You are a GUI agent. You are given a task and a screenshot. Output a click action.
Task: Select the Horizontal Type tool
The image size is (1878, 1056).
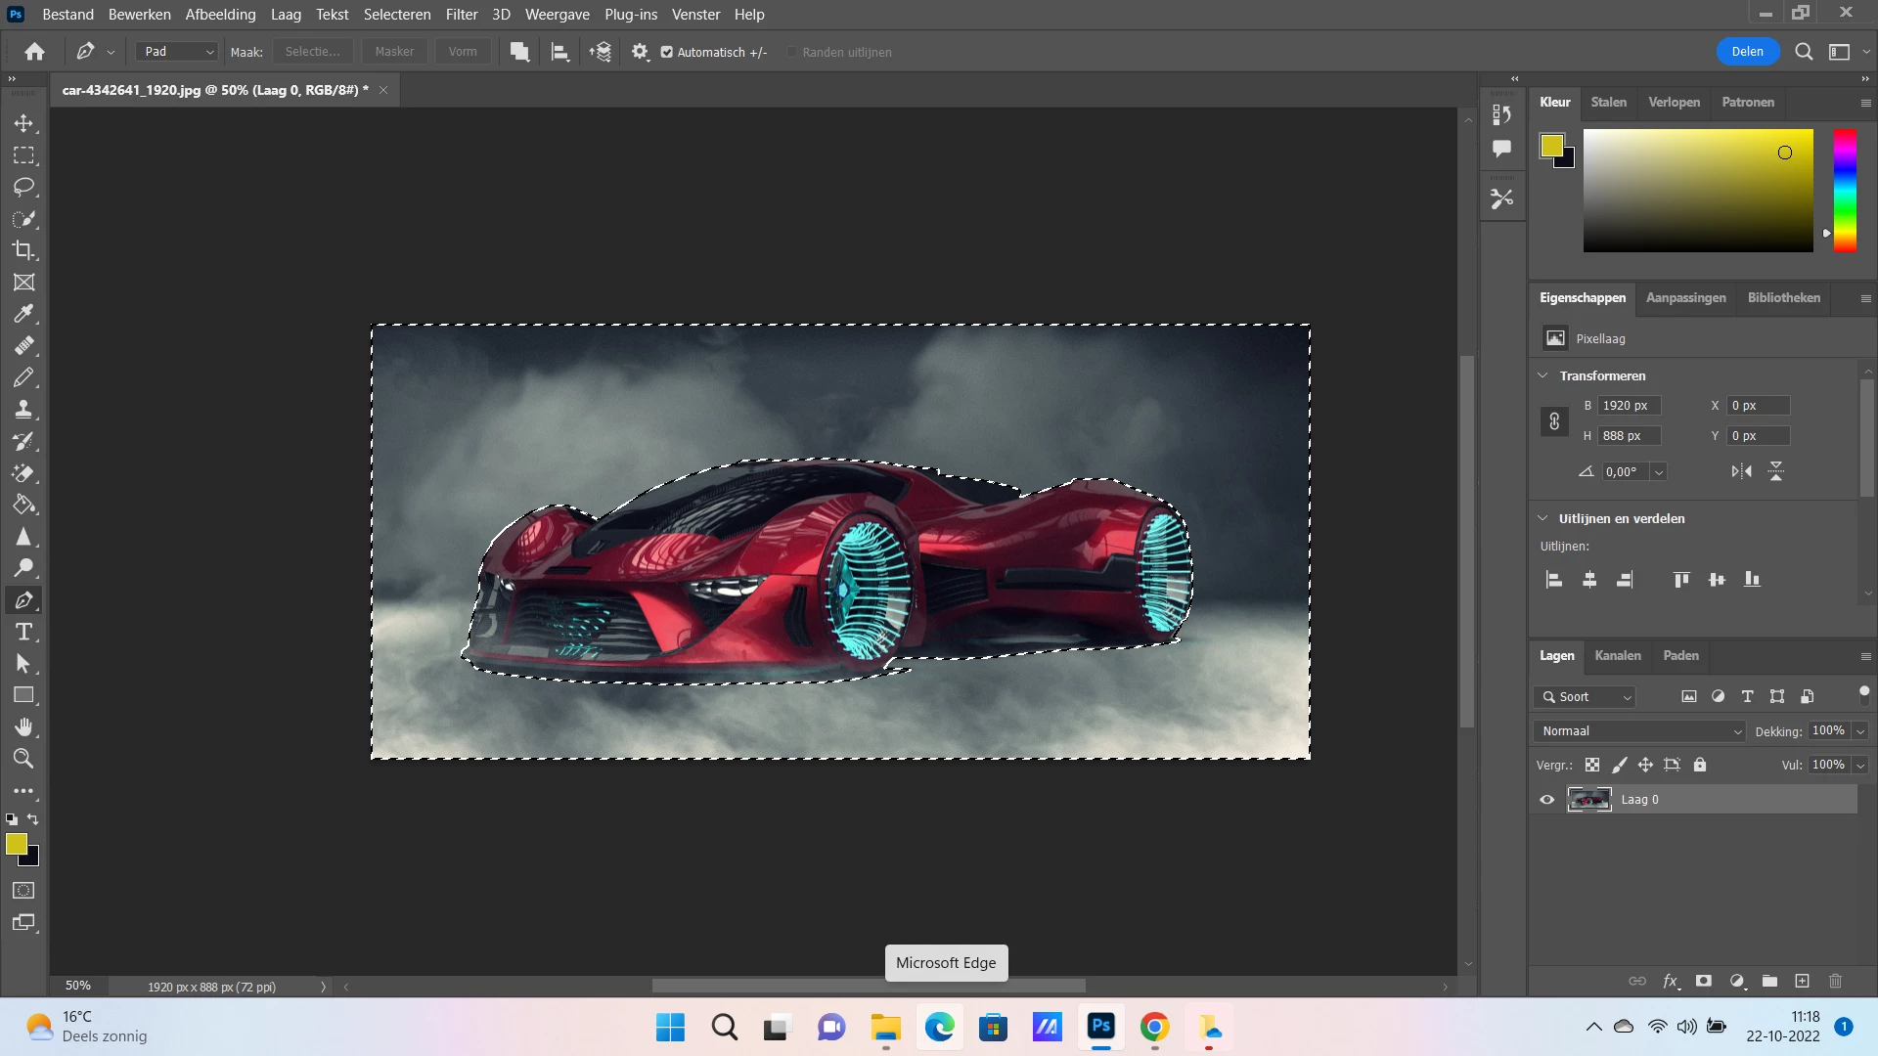(23, 632)
